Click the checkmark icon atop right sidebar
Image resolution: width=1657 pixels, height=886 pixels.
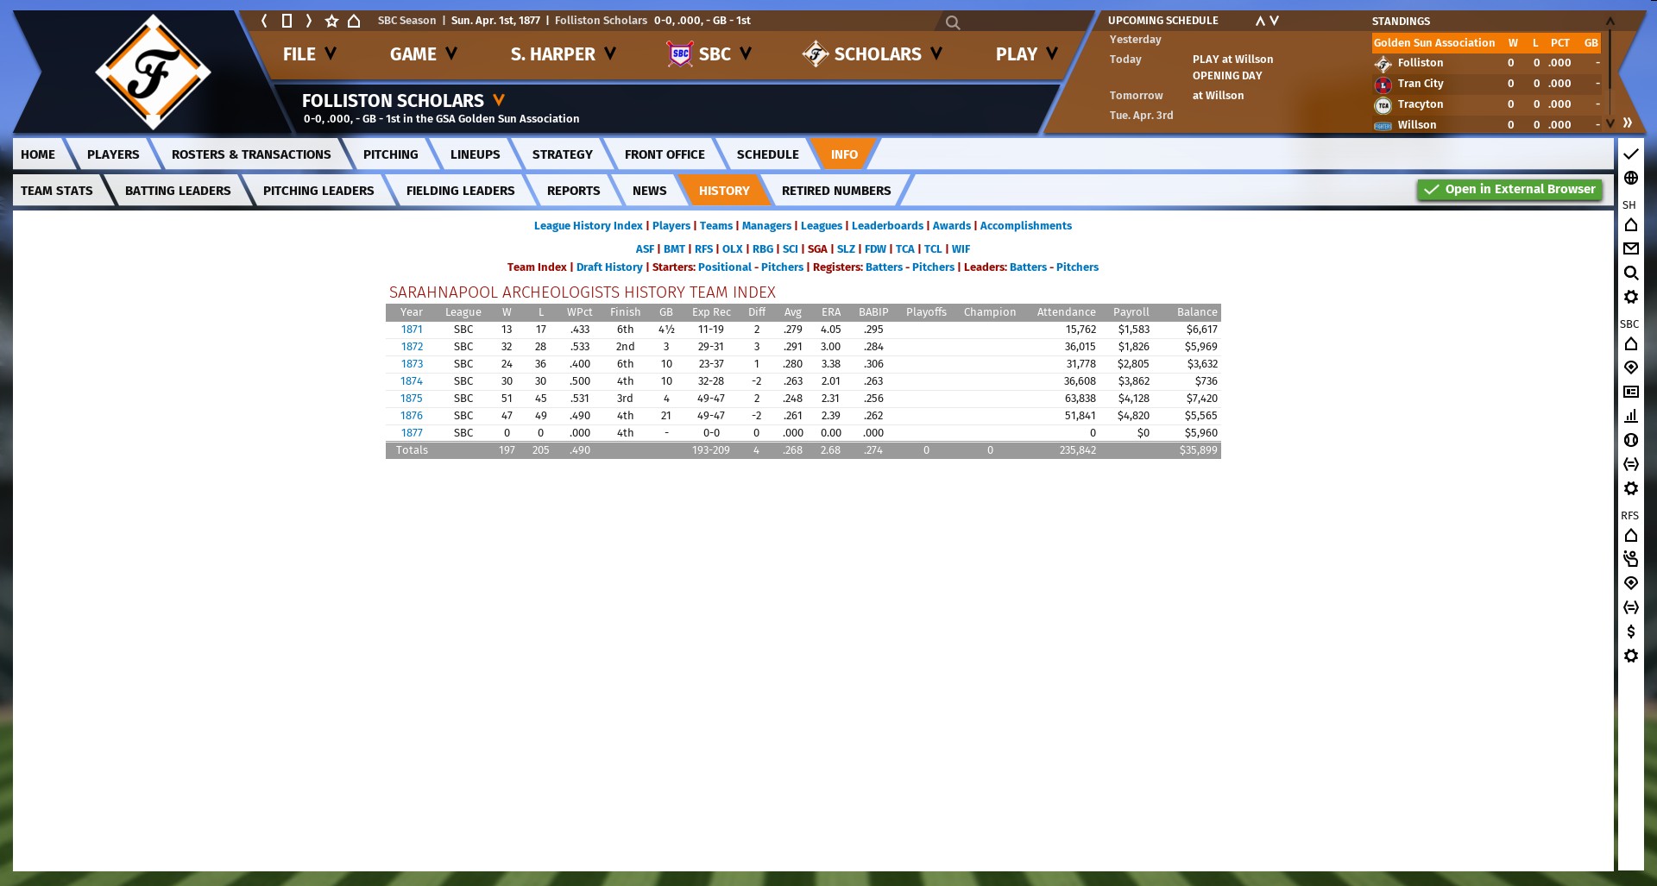(1630, 154)
